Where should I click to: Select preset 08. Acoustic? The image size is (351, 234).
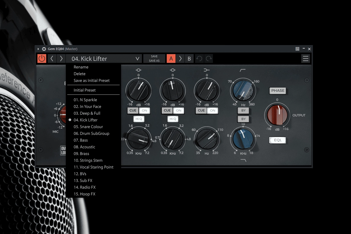pos(84,147)
